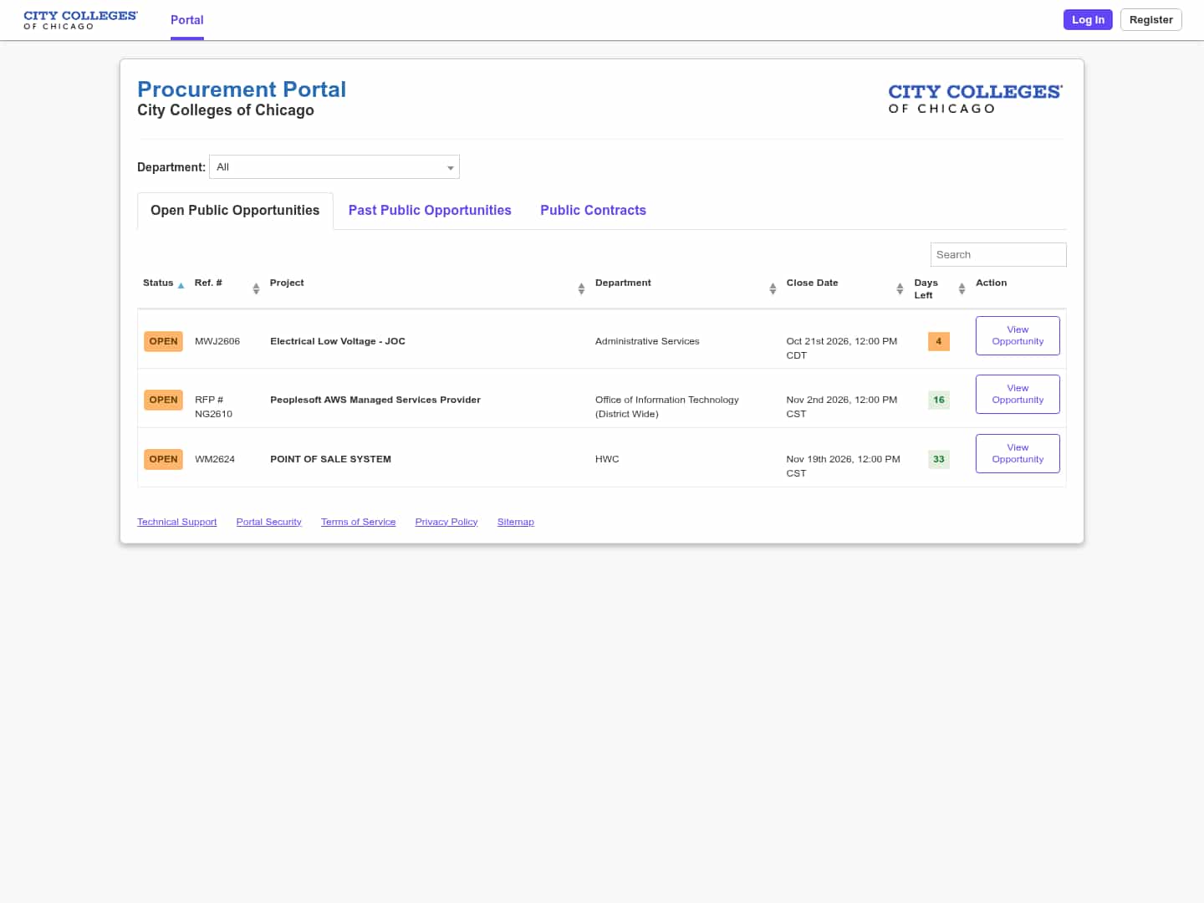
Task: Click reference number 'WM2624'
Action: pos(215,459)
